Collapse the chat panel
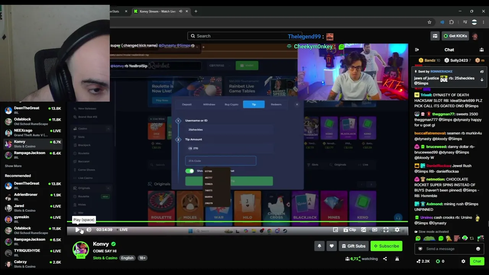Image resolution: width=489 pixels, height=275 pixels. [x=417, y=50]
